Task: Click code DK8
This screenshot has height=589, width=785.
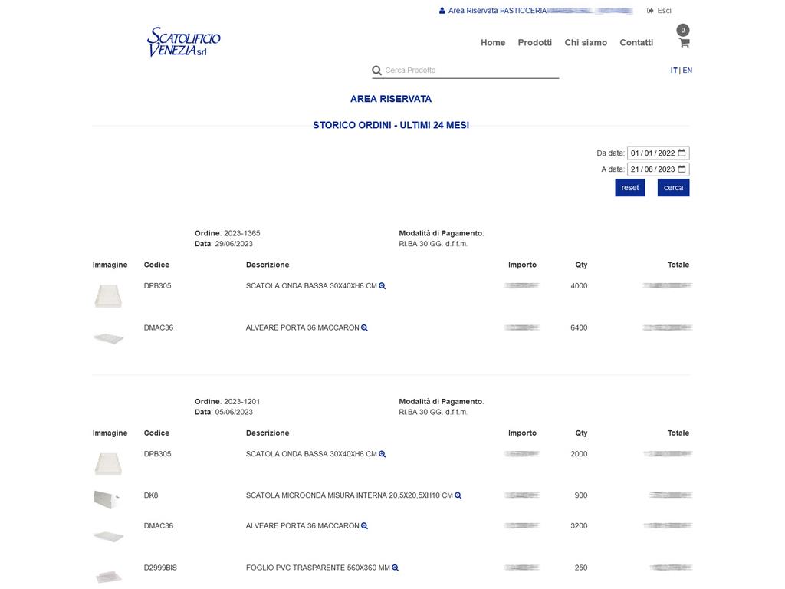Action: (x=151, y=496)
